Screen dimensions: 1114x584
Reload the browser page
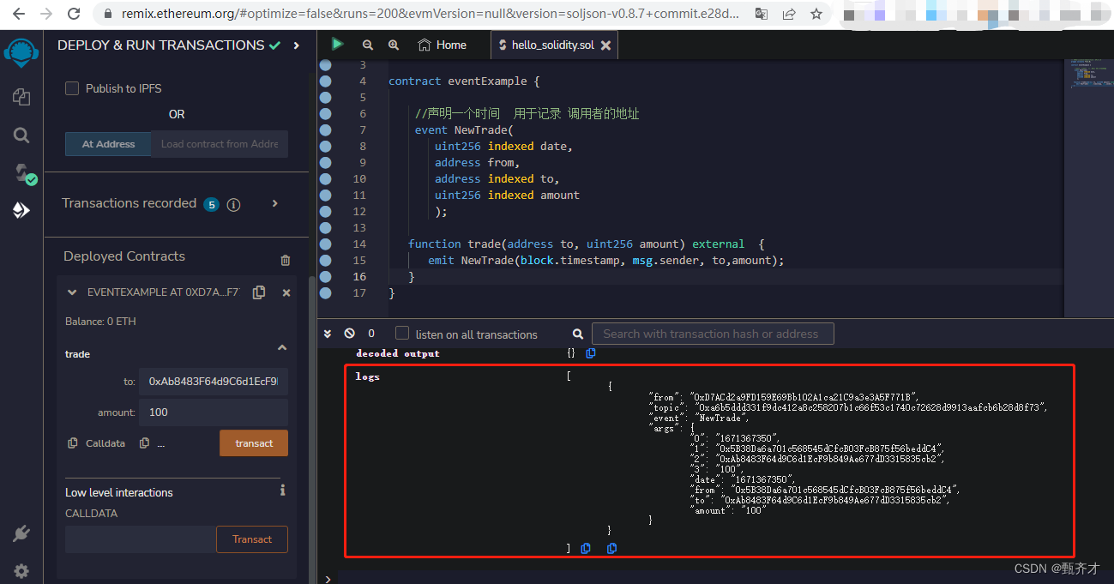(x=74, y=15)
